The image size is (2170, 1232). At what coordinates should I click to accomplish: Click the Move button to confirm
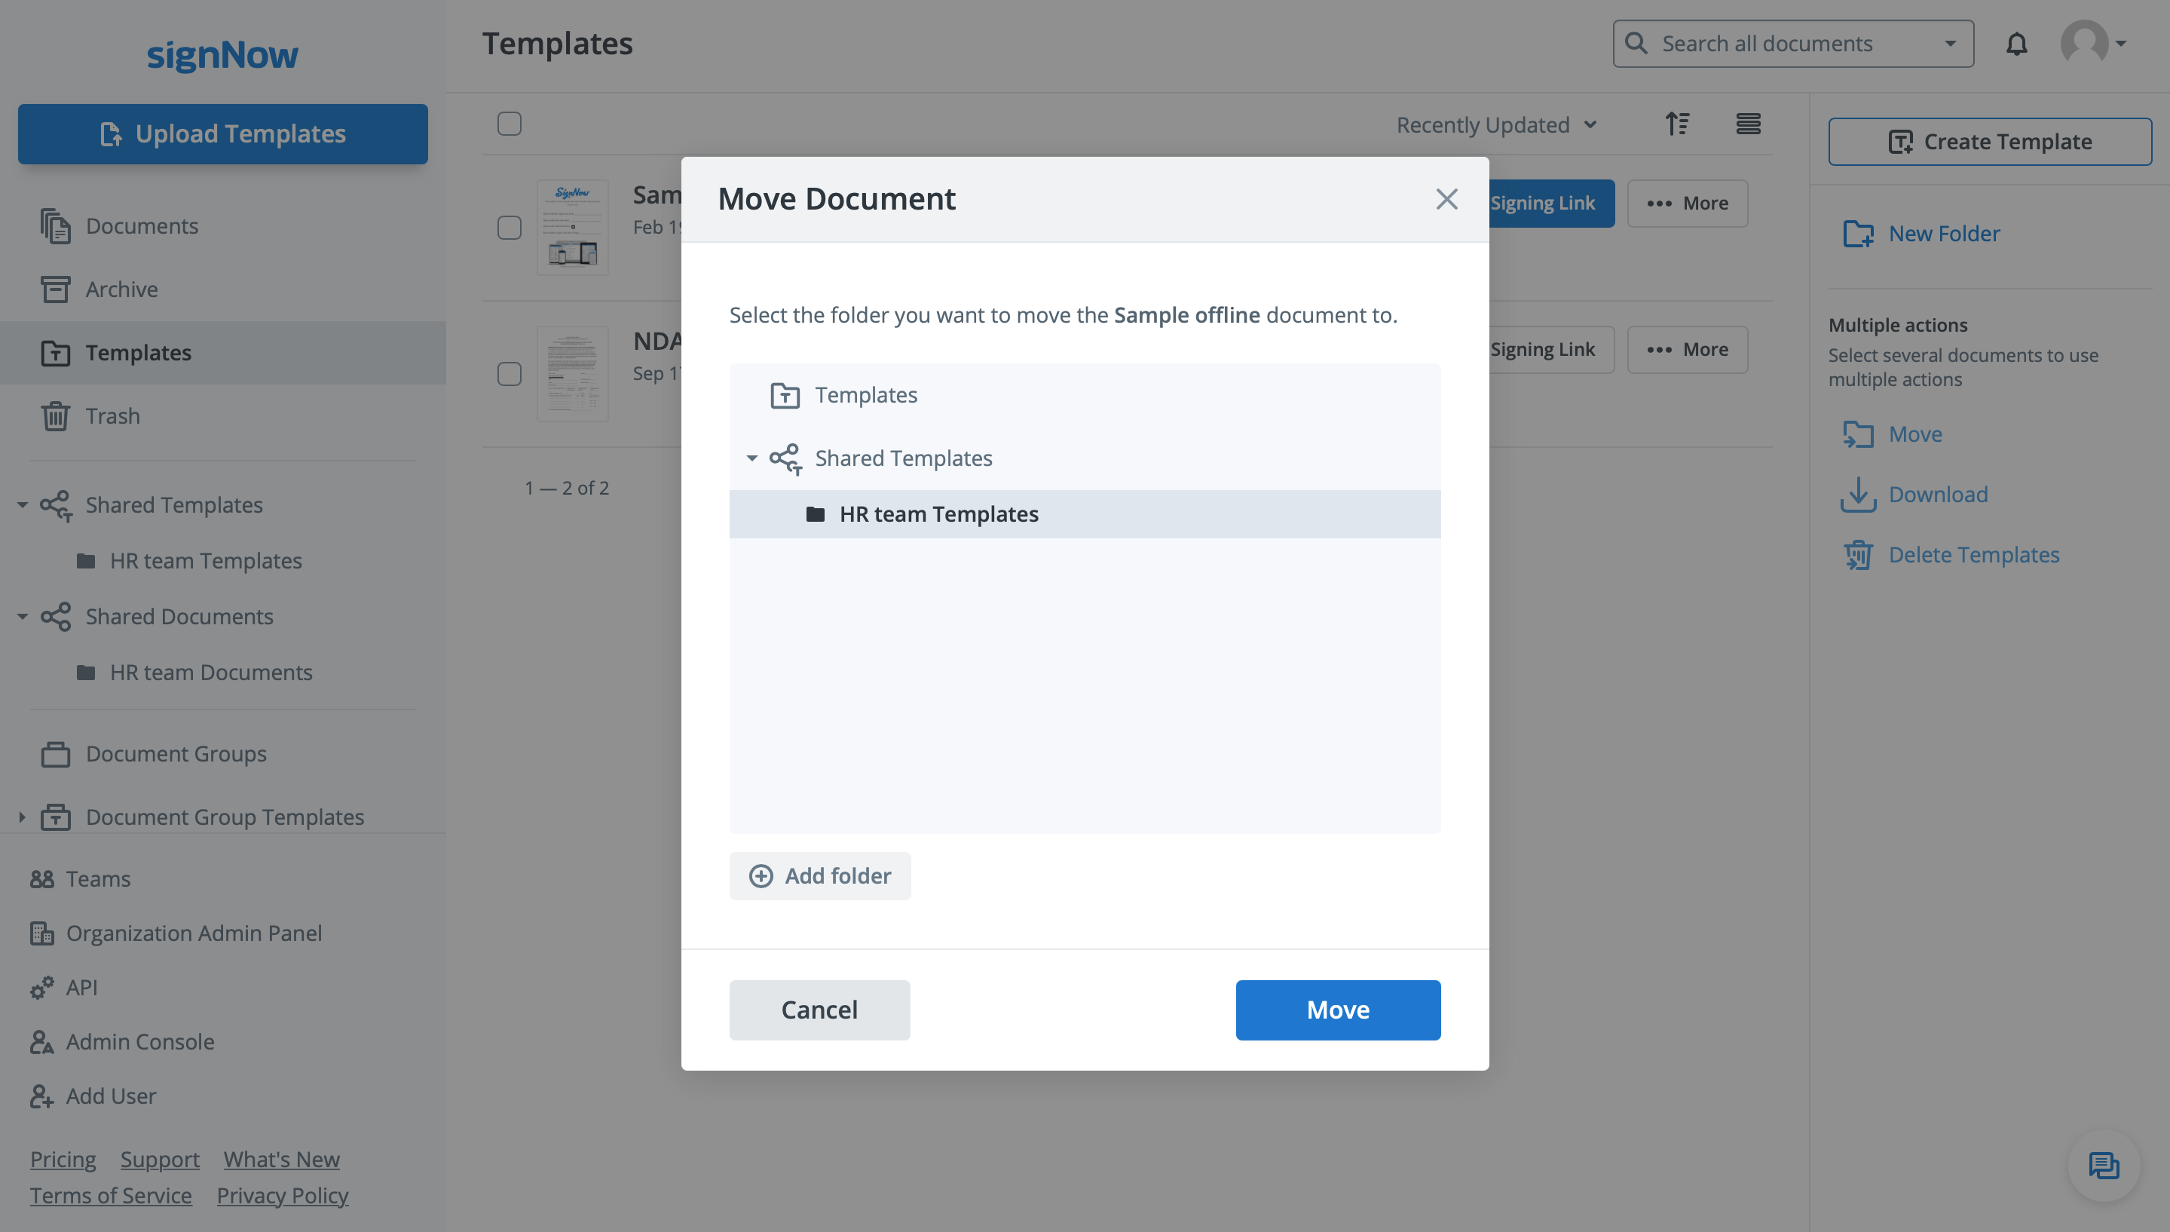(x=1339, y=1008)
